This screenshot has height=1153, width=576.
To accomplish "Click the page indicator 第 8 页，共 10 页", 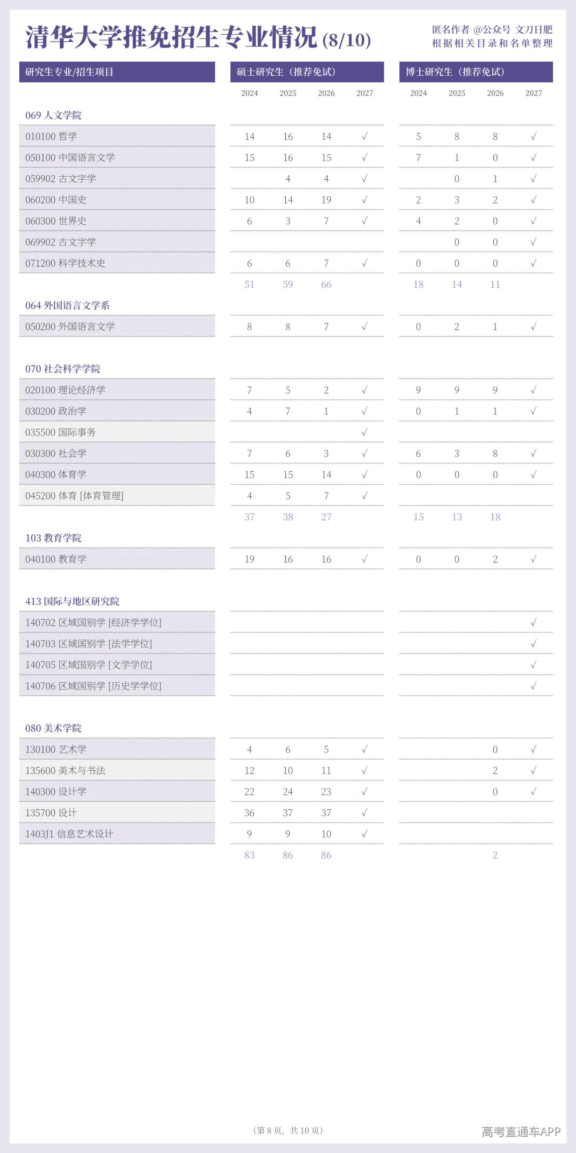I will point(288,1130).
